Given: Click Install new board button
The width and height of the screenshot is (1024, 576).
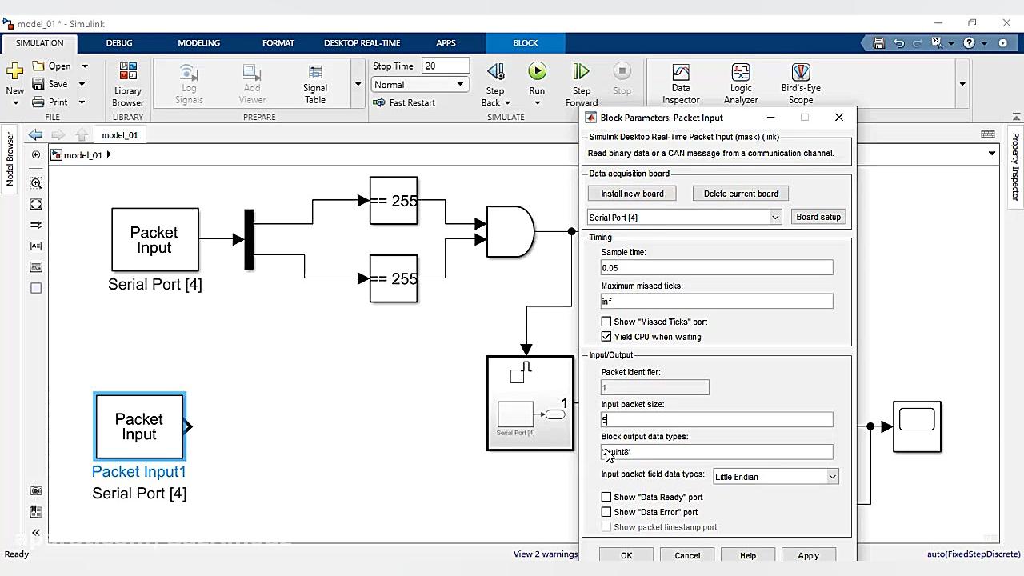Looking at the screenshot, I should point(632,194).
